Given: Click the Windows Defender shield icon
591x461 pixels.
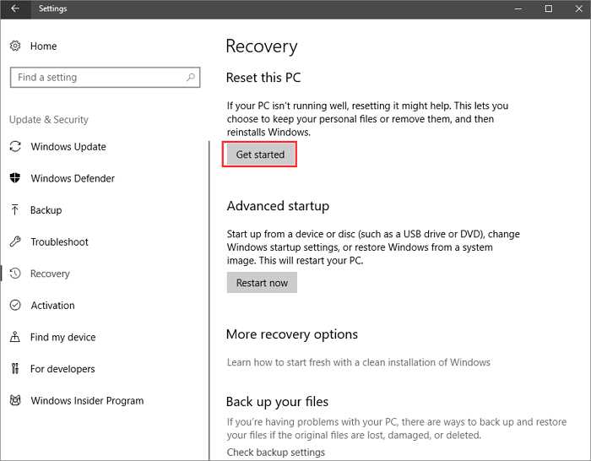Looking at the screenshot, I should click(15, 178).
